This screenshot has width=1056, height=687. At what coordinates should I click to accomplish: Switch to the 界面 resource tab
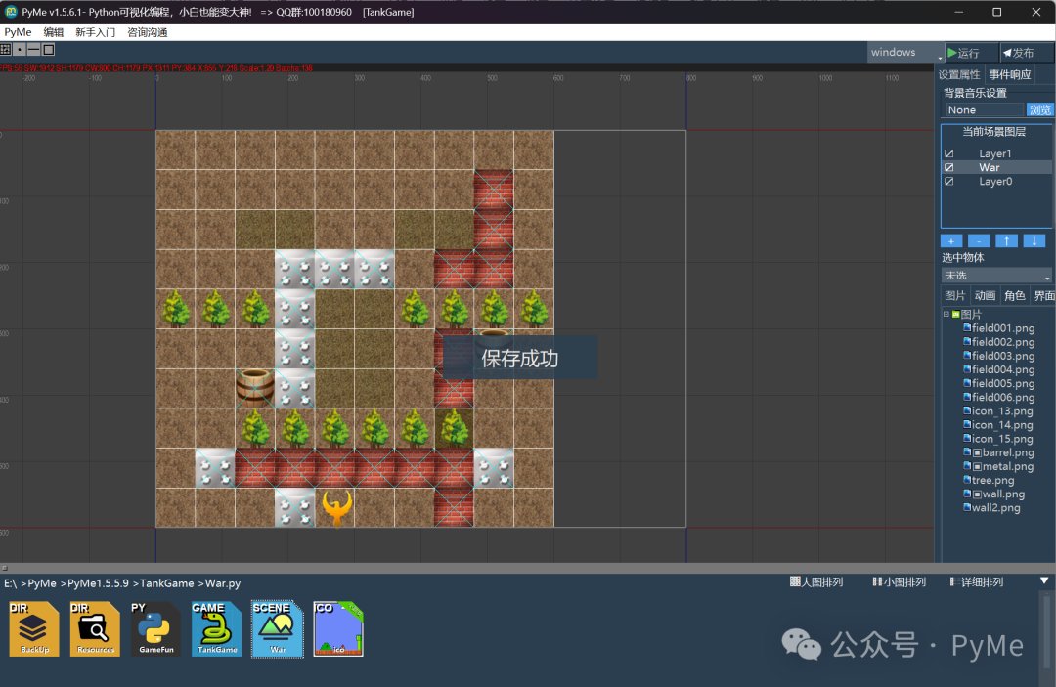[1044, 295]
